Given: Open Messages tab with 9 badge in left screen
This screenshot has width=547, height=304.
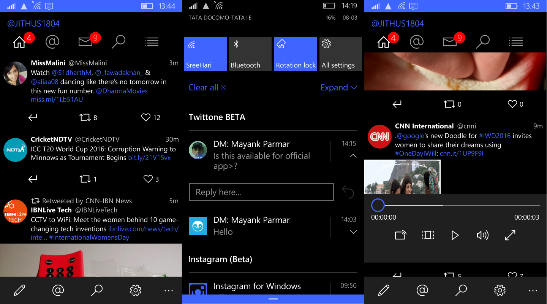Looking at the screenshot, I should pyautogui.click(x=85, y=42).
